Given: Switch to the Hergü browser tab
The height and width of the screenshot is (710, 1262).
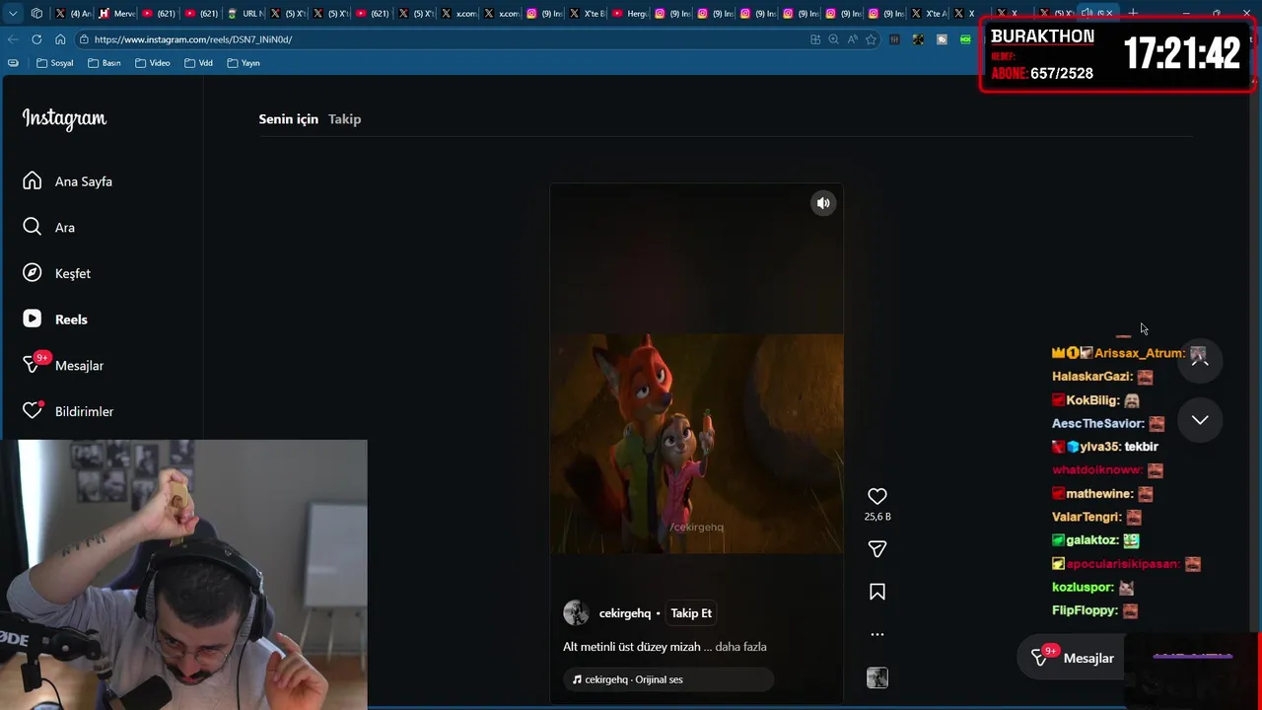Looking at the screenshot, I should (630, 14).
